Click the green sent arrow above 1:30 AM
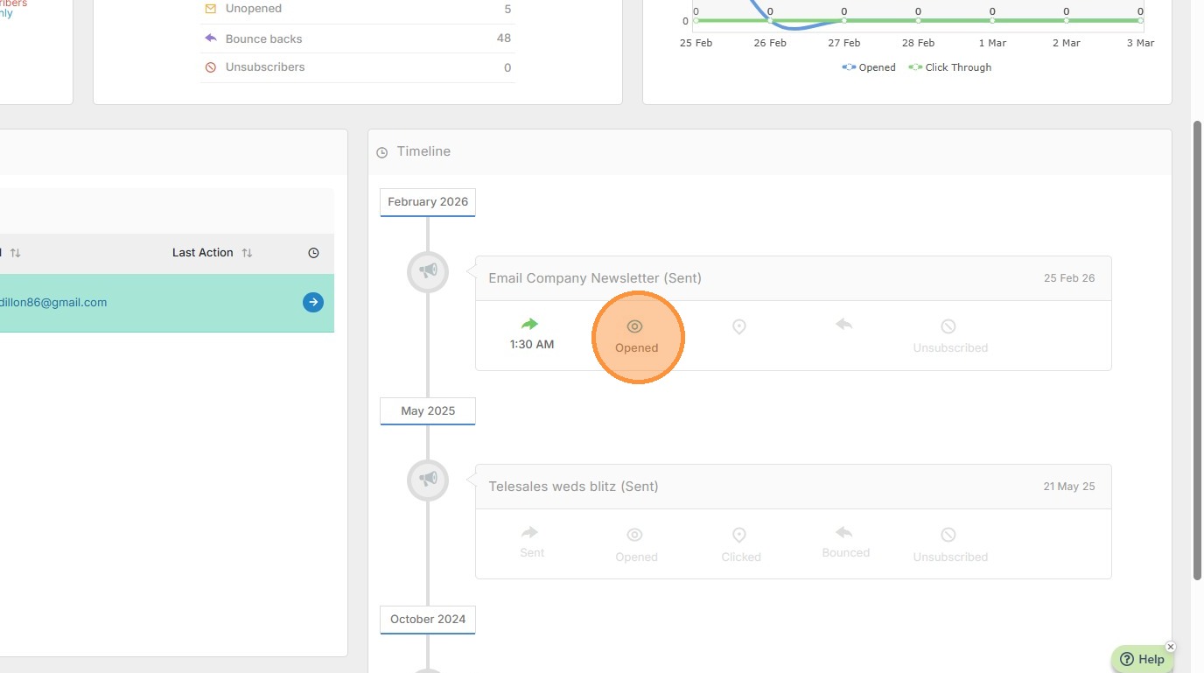The height and width of the screenshot is (673, 1204). [x=529, y=325]
